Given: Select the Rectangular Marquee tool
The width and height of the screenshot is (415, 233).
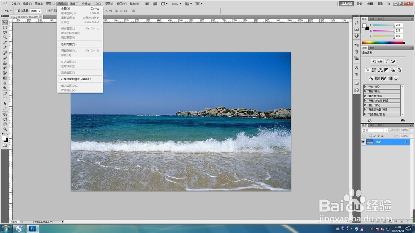Looking at the screenshot, I should 5,27.
